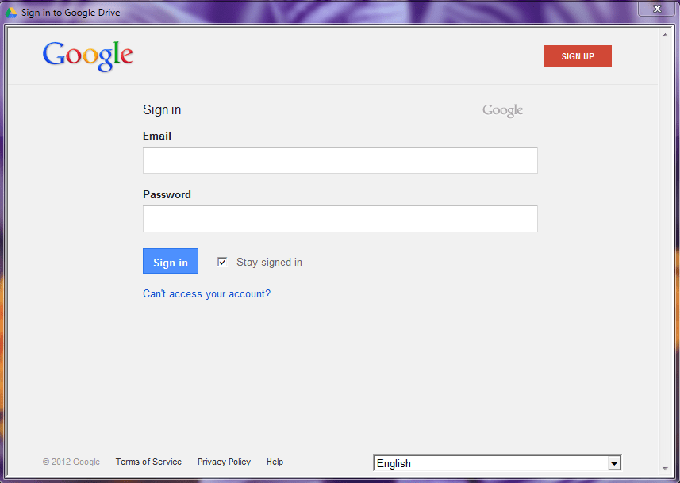The width and height of the screenshot is (680, 483).
Task: Open the English language dropdown
Action: click(497, 463)
